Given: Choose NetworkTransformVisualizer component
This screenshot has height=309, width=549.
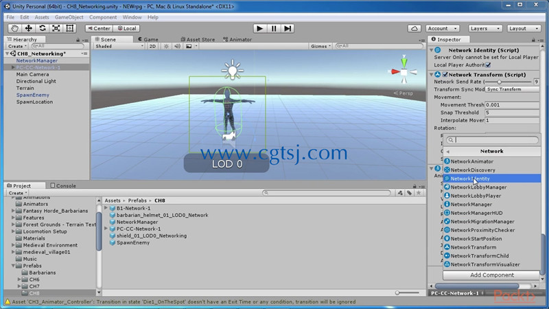Looking at the screenshot, I should click(x=492, y=264).
